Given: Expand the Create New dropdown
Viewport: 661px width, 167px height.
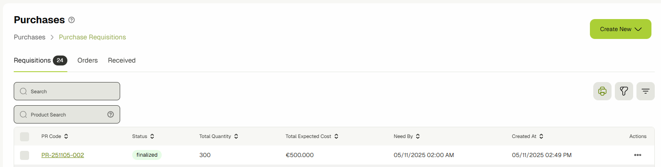Looking at the screenshot, I should tap(620, 29).
